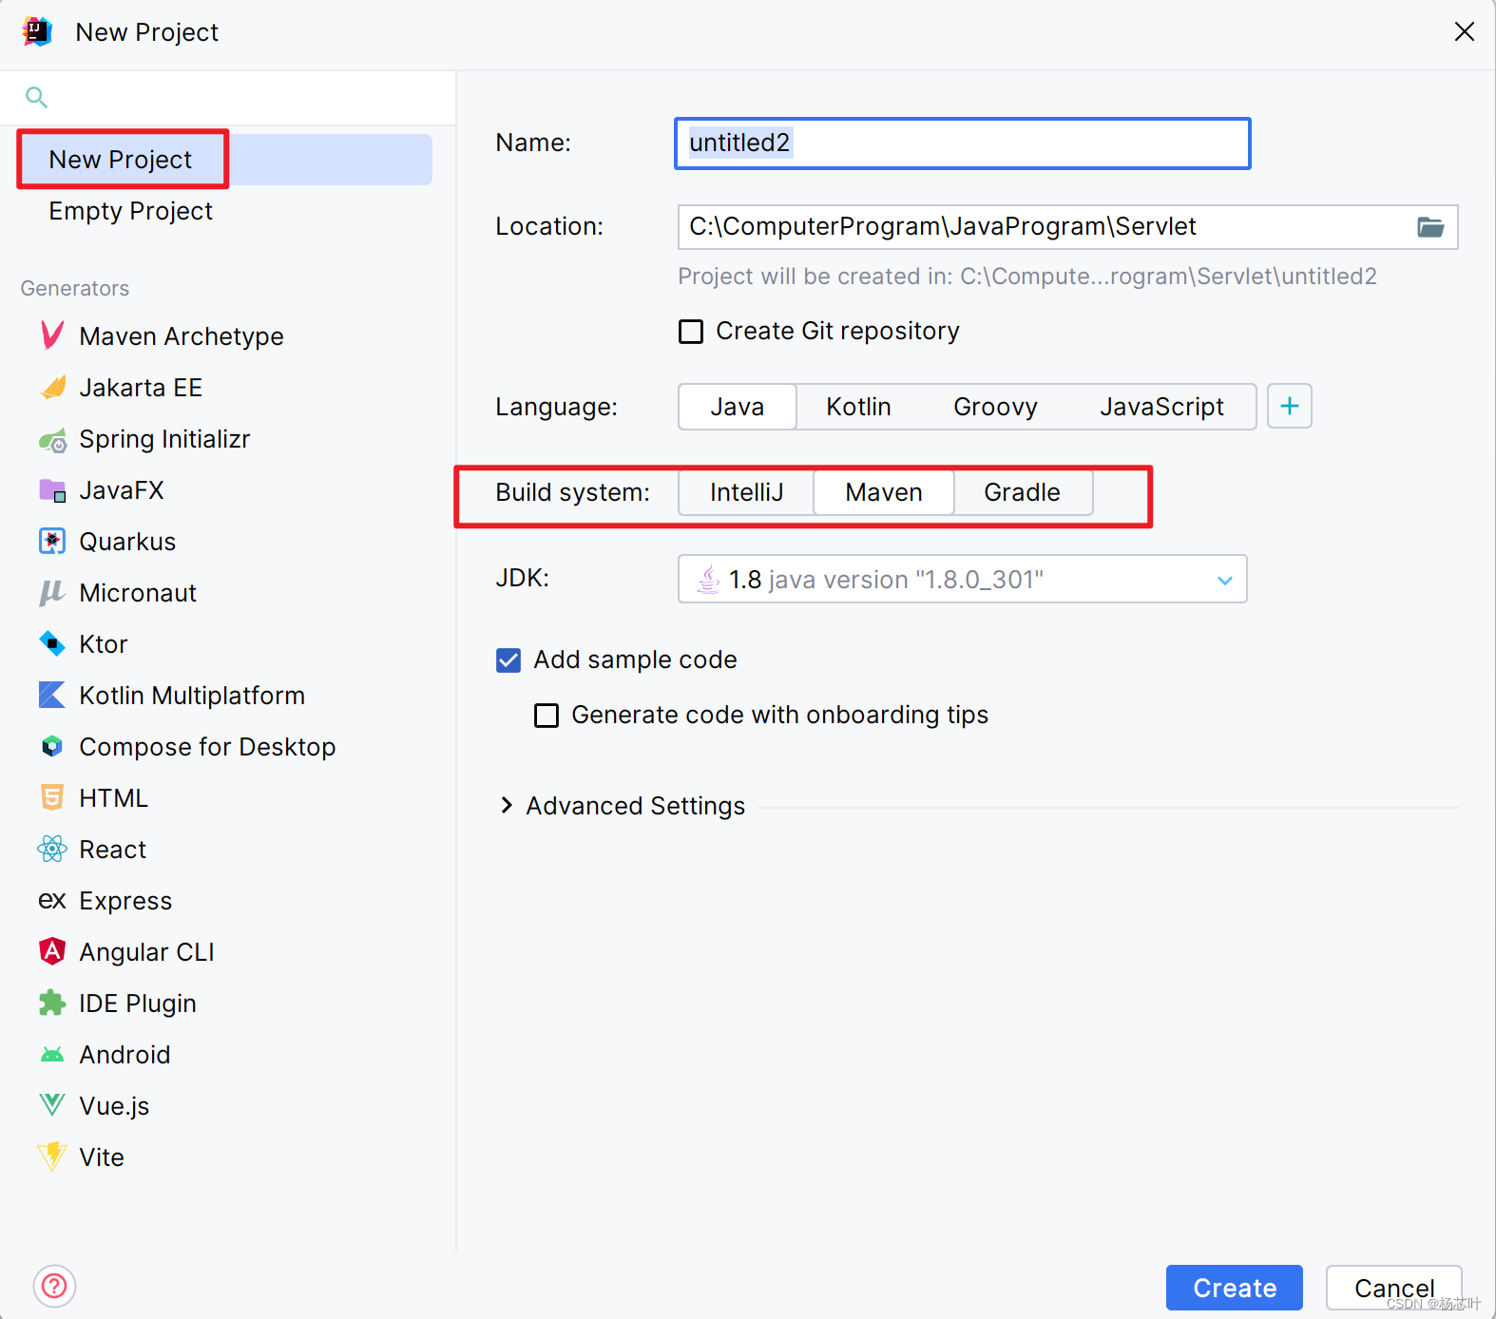Viewport: 1496px width, 1319px height.
Task: Click the project Name input field
Action: (963, 143)
